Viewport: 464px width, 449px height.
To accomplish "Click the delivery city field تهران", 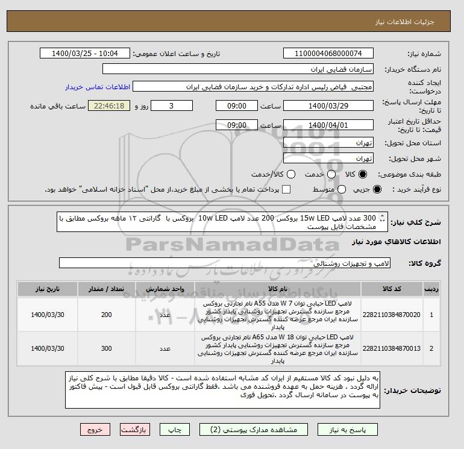I will [x=328, y=159].
